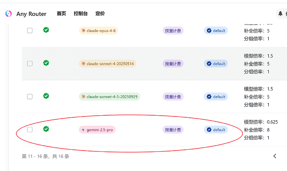Click 分组倍率: 1 in claude-sonnet-4-20250514 row
The width and height of the screenshot is (287, 171).
click(x=257, y=72)
